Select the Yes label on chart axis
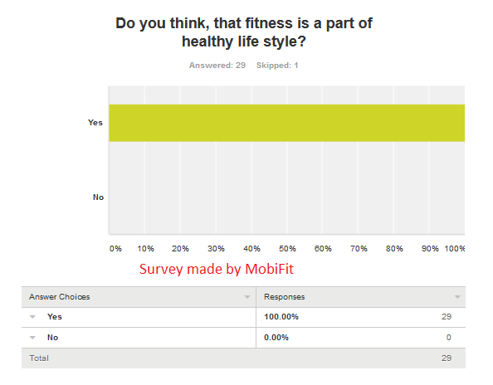 [95, 123]
